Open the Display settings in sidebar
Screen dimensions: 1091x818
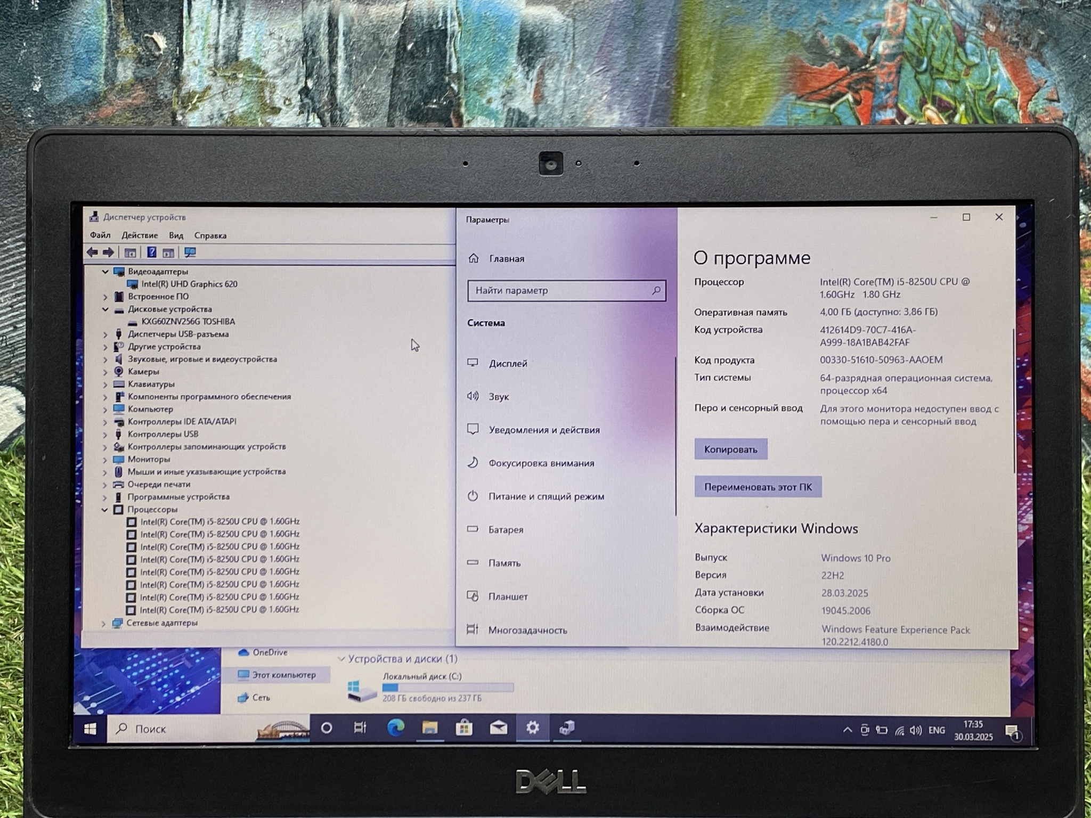508,364
